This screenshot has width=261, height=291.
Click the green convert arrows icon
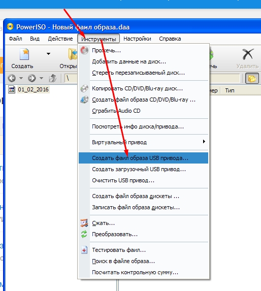[x=84, y=234]
